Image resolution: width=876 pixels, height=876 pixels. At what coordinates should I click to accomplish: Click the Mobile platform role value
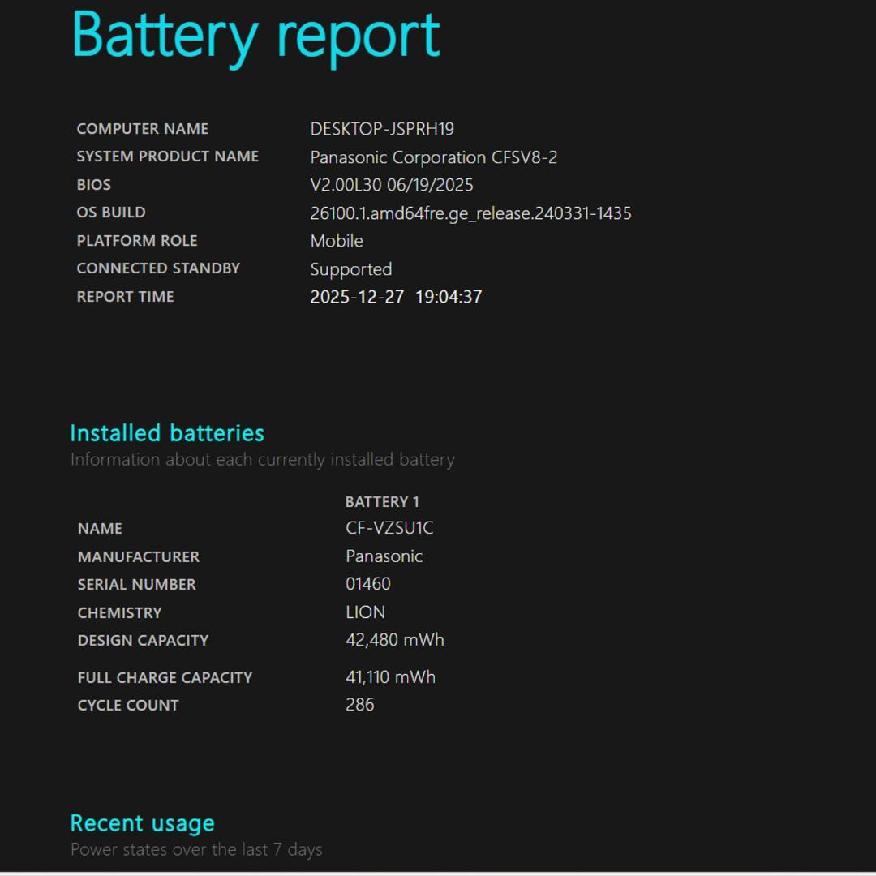[337, 241]
